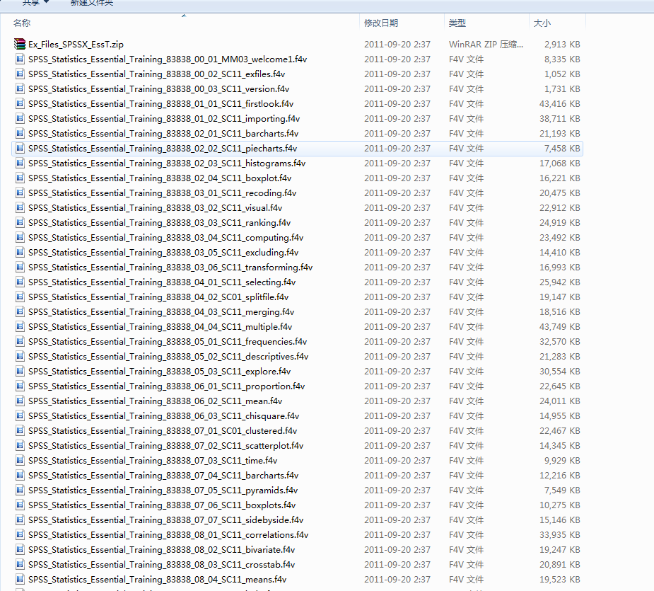The image size is (654, 591).
Task: Click the file icon of the 02_01_SC11_barcharts.f4v row
Action: tap(20, 133)
